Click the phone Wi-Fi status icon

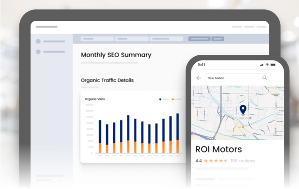[x=267, y=65]
